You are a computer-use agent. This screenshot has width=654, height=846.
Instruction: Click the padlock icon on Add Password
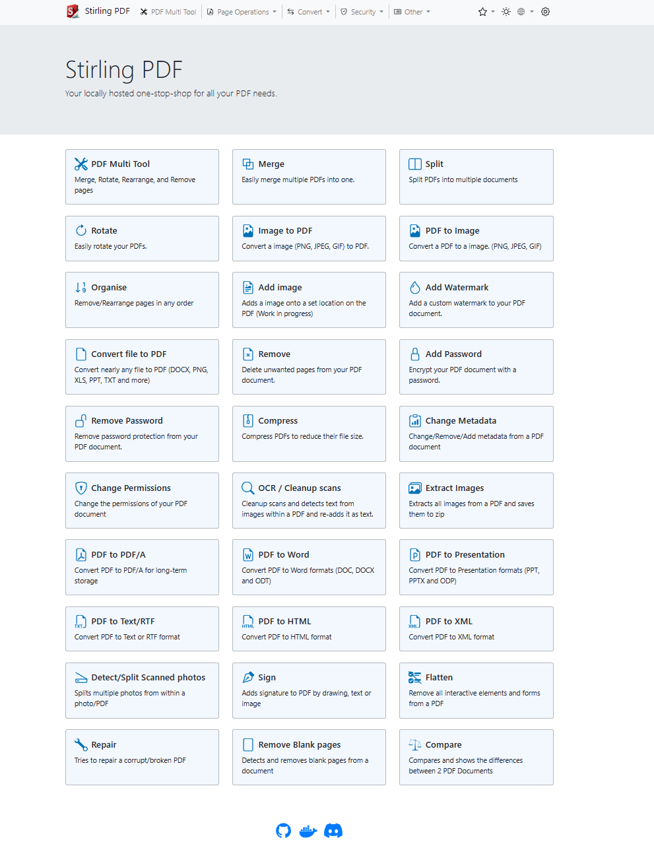pos(414,354)
